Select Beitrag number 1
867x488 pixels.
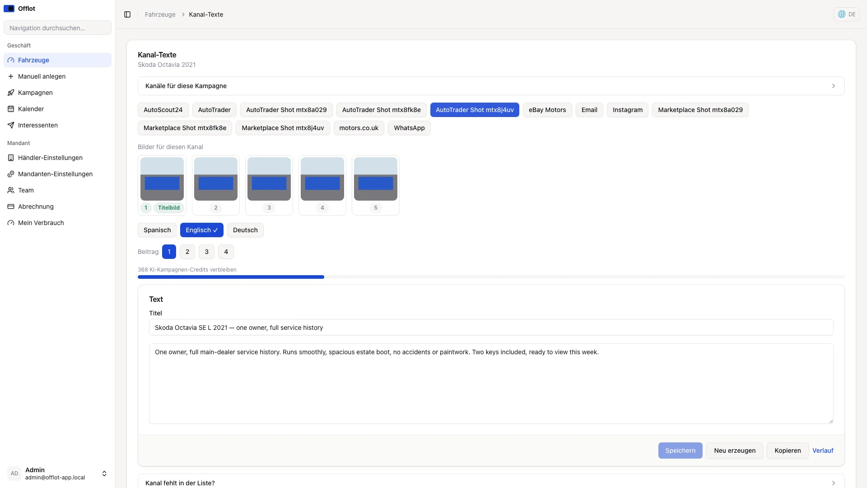(169, 252)
